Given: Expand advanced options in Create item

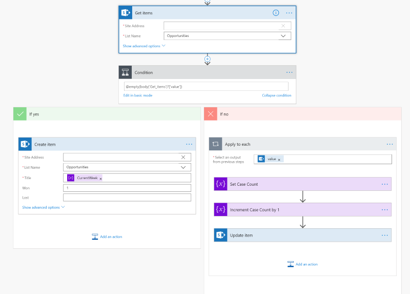Looking at the screenshot, I should pos(44,207).
